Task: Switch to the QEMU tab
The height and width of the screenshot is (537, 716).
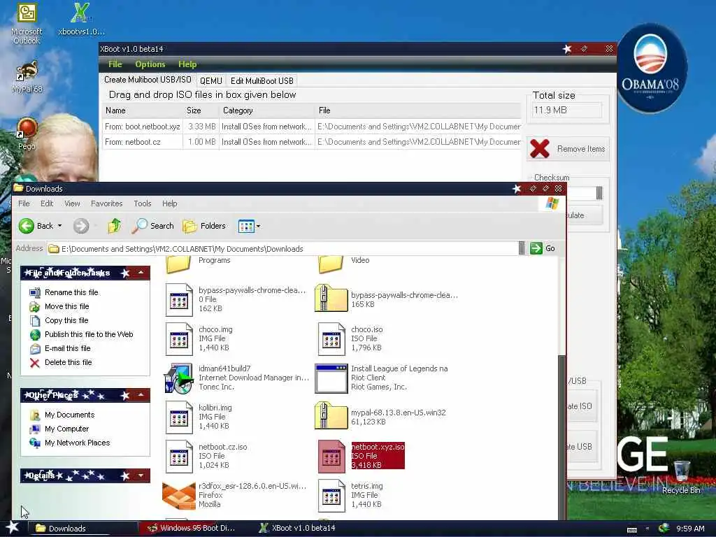Action: coord(211,81)
